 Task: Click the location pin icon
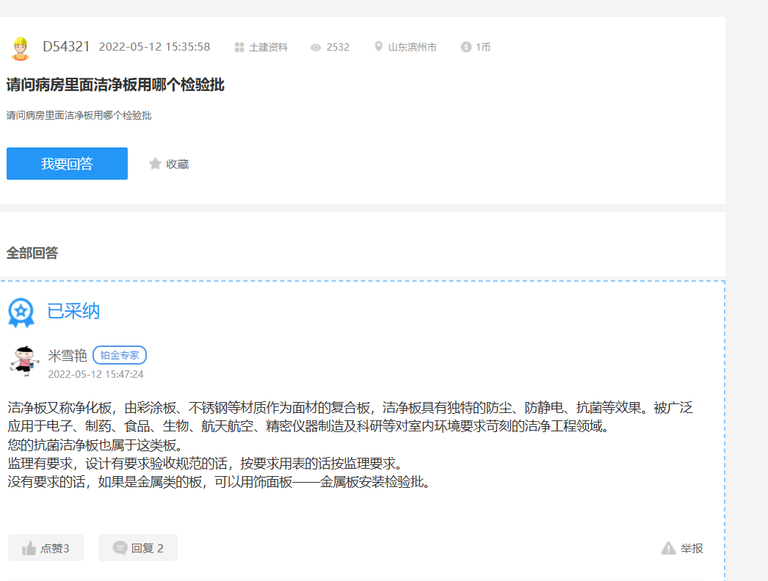click(379, 47)
